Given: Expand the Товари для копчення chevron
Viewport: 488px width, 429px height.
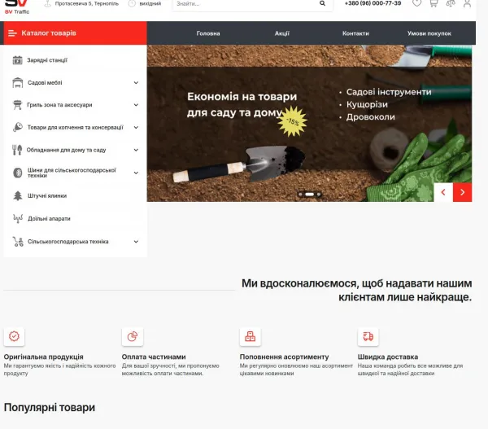Looking at the screenshot, I should pos(136,127).
